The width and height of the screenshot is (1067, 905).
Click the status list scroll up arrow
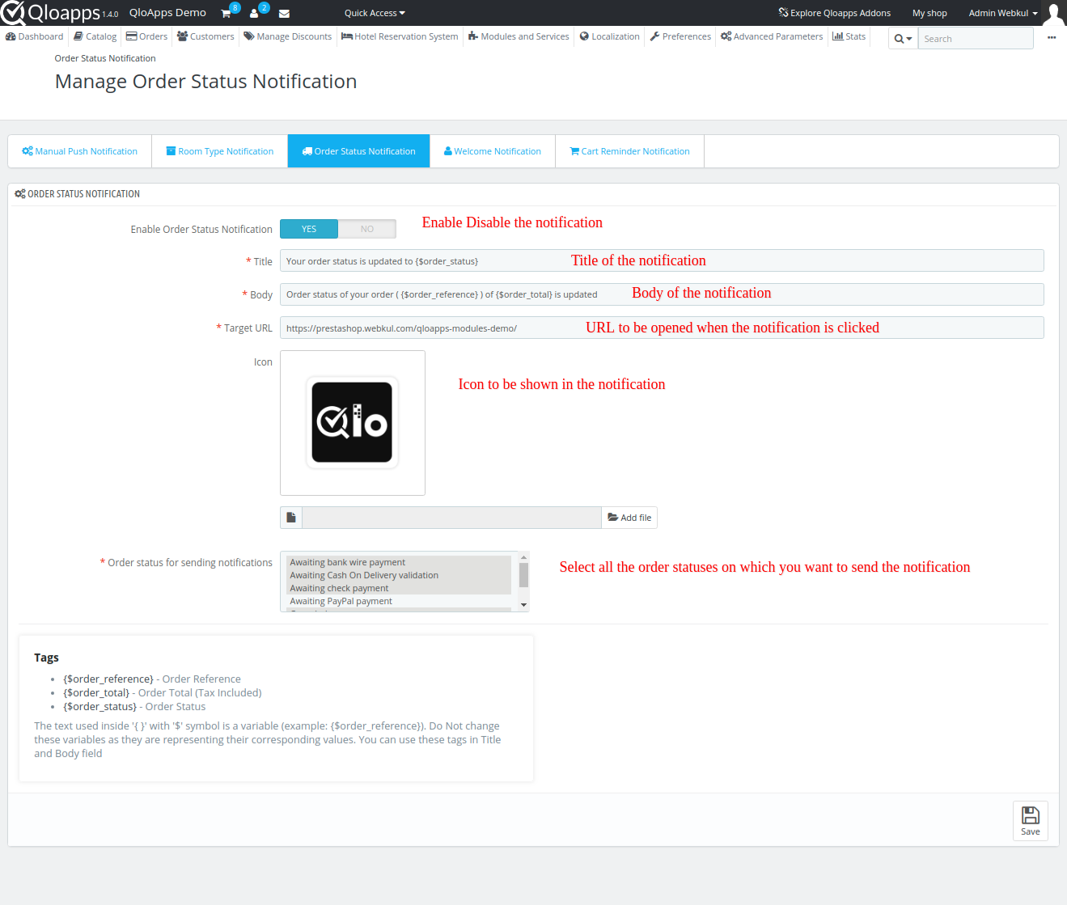click(524, 556)
